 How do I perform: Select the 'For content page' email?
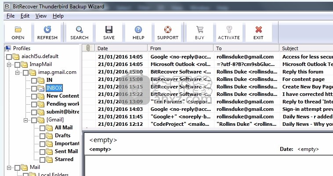(207, 79)
